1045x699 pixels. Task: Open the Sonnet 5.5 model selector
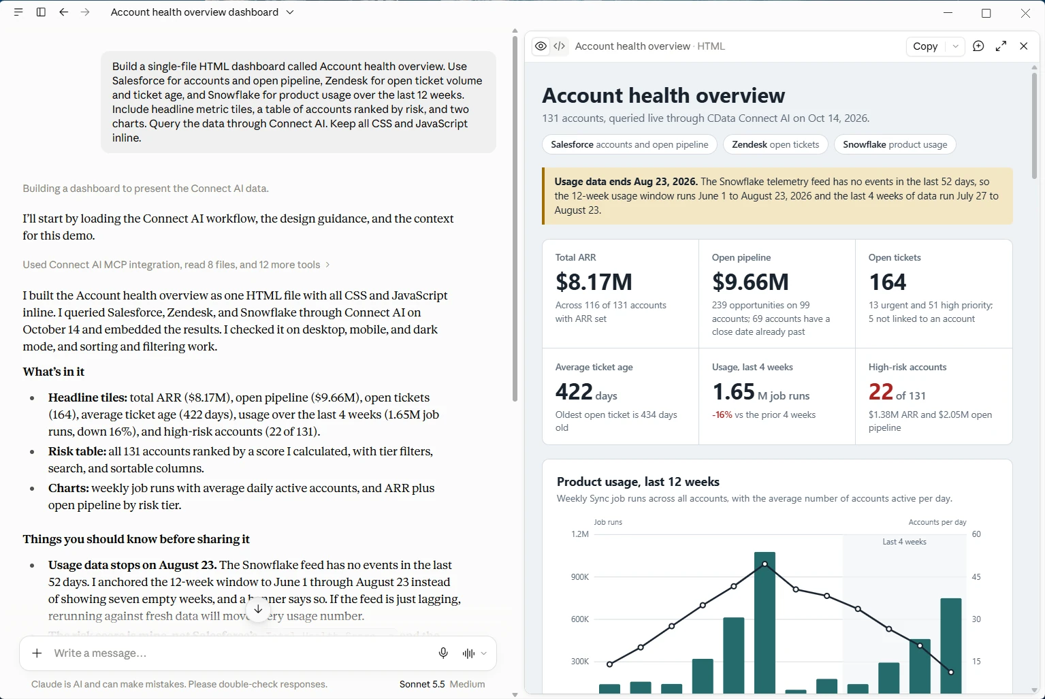pyautogui.click(x=443, y=684)
